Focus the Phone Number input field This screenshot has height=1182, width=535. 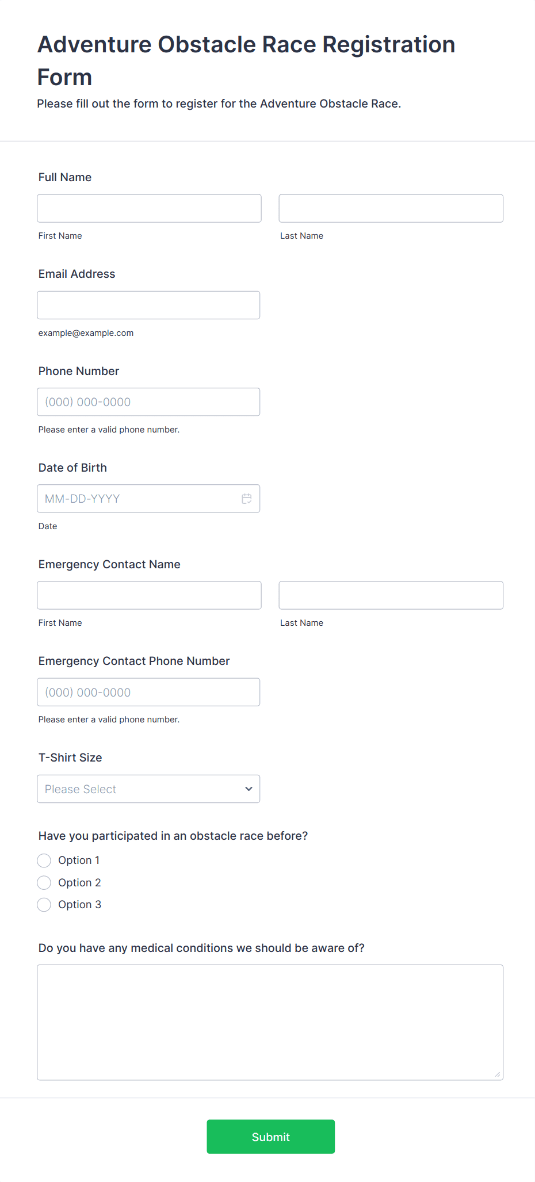point(148,402)
